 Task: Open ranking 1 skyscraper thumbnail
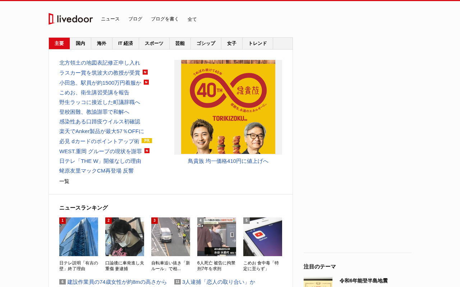[x=79, y=237]
